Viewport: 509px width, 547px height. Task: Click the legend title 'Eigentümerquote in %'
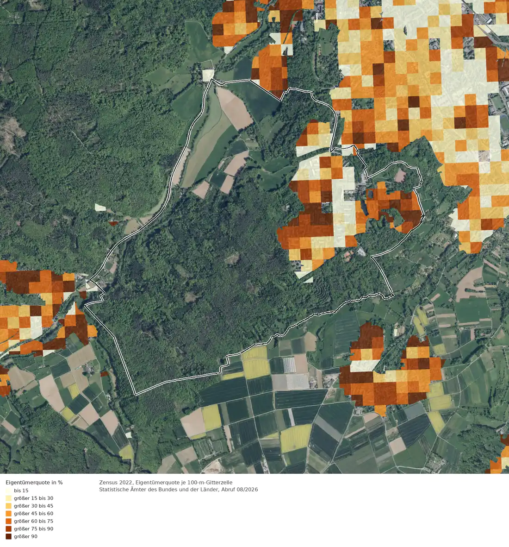pyautogui.click(x=34, y=483)
